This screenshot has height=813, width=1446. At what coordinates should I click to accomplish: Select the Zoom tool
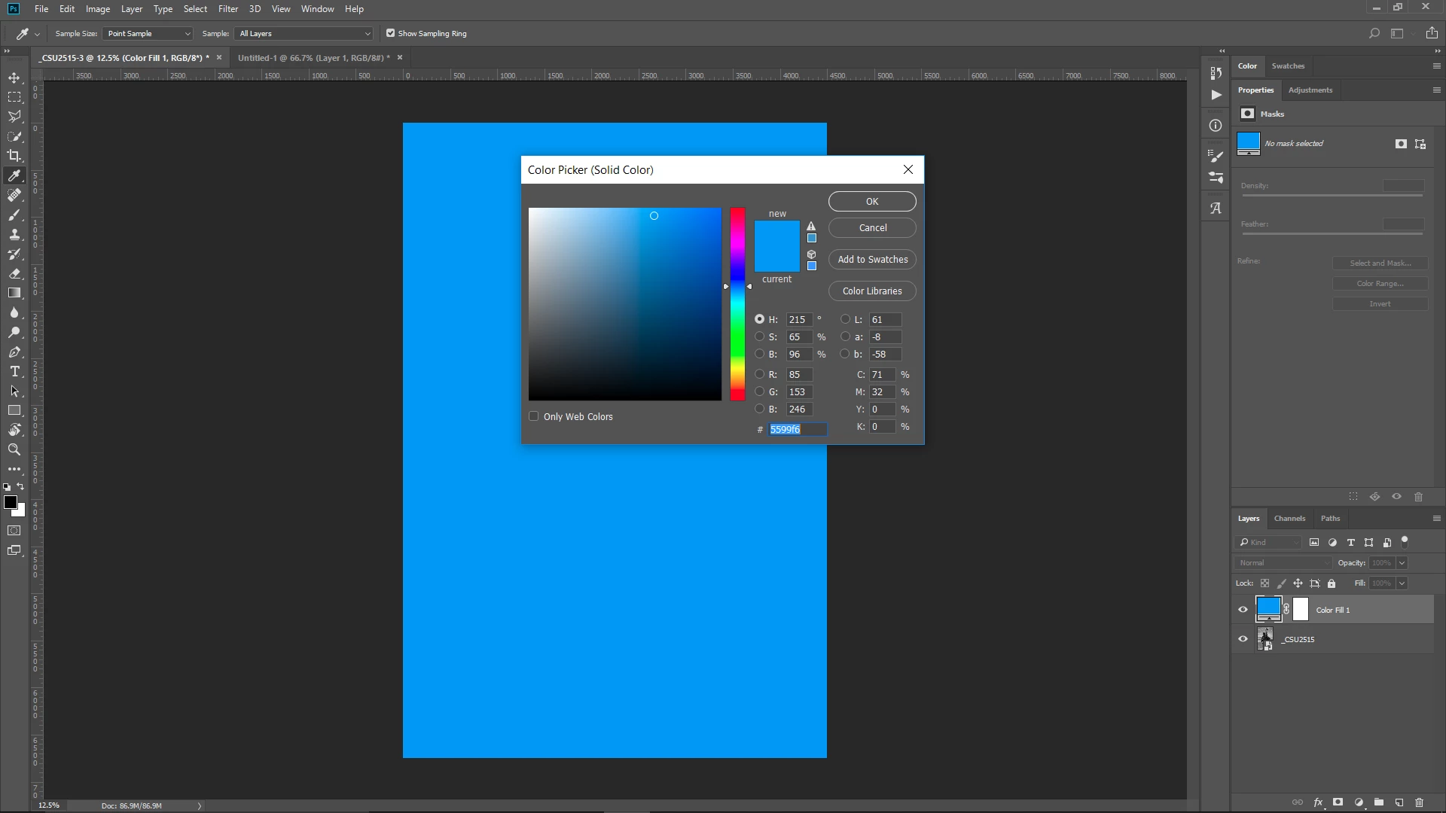click(14, 450)
